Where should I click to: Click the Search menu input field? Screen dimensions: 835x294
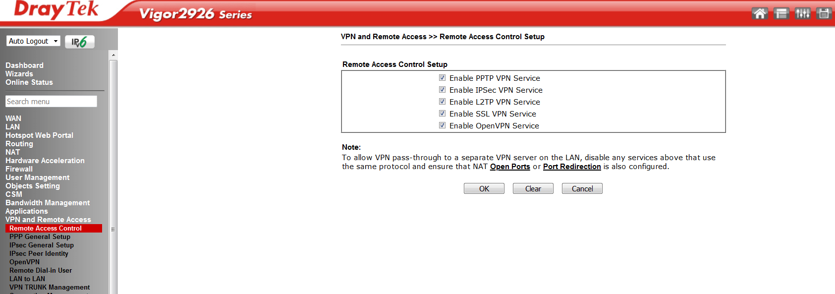[x=51, y=101]
